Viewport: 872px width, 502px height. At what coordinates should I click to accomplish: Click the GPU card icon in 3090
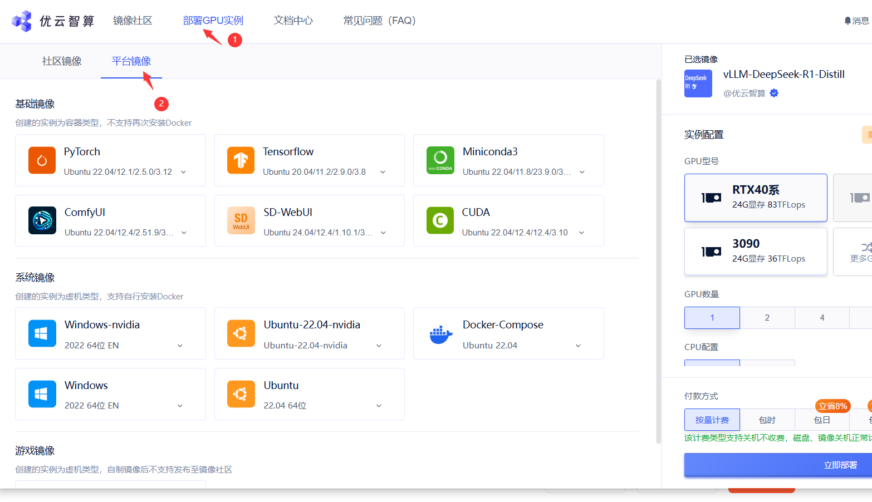pos(711,252)
